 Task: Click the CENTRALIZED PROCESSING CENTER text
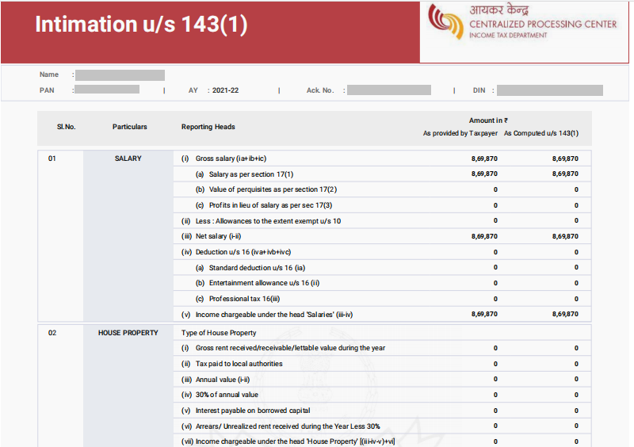[x=542, y=25]
